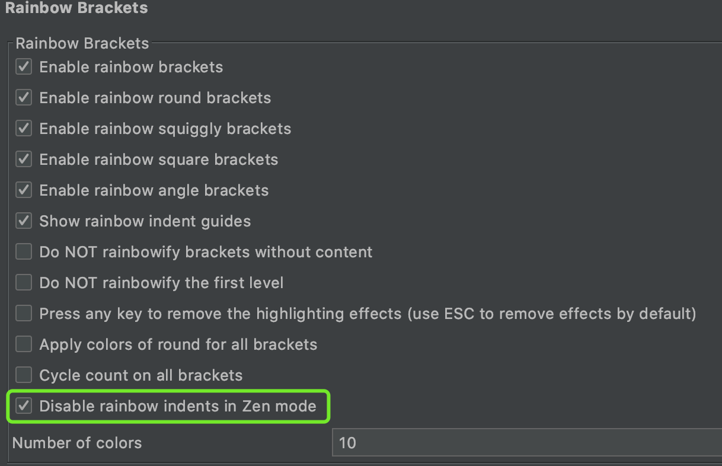Disable rainbow round brackets
Image resolution: width=722 pixels, height=466 pixels.
[x=23, y=97]
